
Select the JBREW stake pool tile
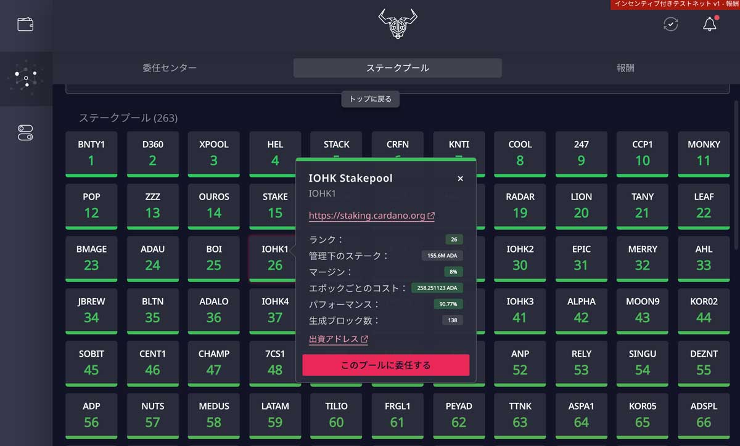click(91, 311)
